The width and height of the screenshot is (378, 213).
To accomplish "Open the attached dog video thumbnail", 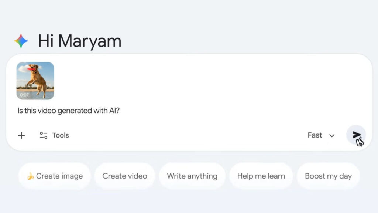I will [35, 81].
